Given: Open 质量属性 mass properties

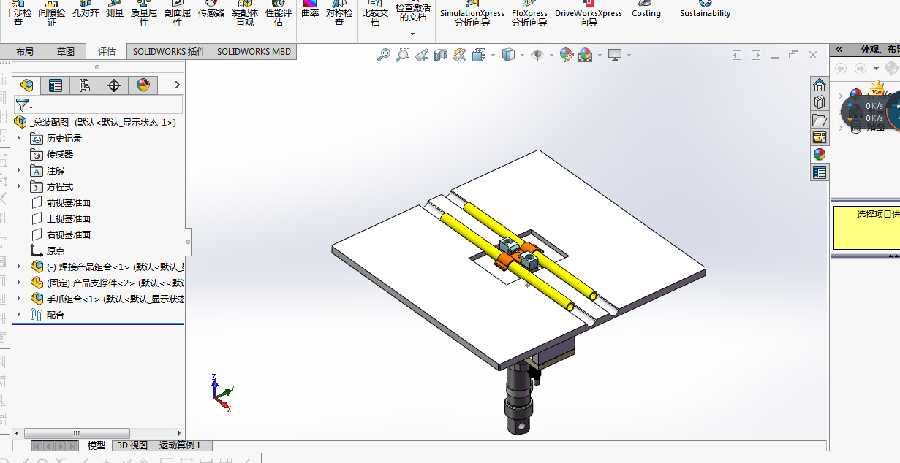Looking at the screenshot, I should pyautogui.click(x=144, y=12).
